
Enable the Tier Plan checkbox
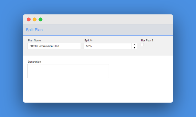(x=142, y=45)
